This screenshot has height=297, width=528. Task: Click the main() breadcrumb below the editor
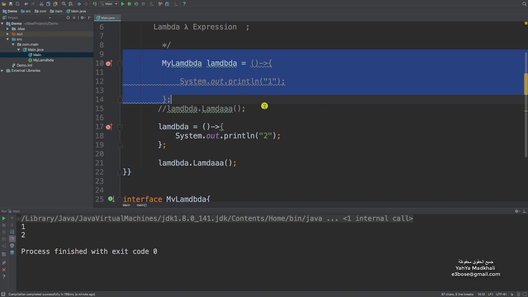click(141, 205)
